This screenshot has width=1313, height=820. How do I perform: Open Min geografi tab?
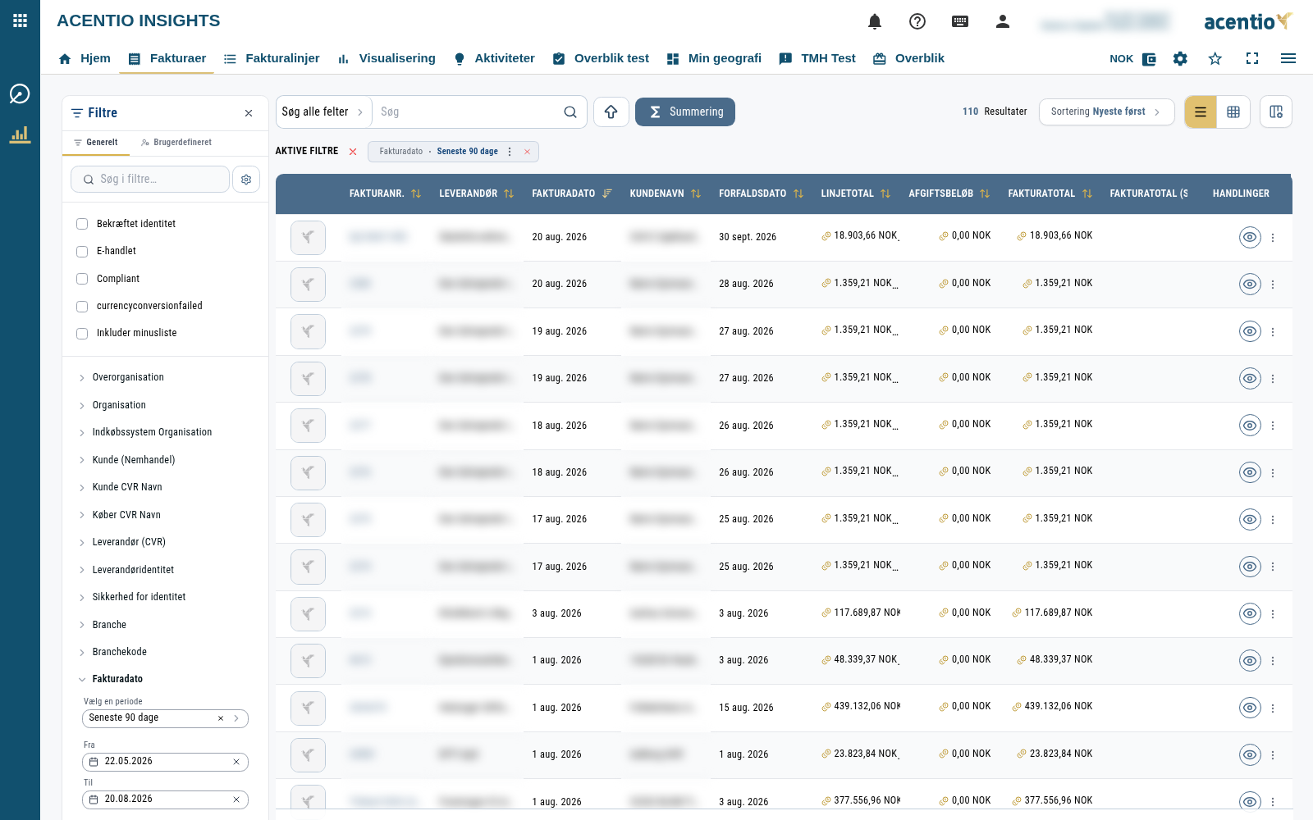pyautogui.click(x=714, y=59)
